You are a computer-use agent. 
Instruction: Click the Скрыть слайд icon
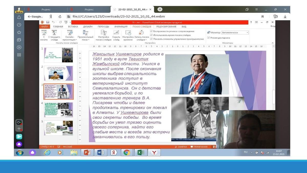point(116,33)
